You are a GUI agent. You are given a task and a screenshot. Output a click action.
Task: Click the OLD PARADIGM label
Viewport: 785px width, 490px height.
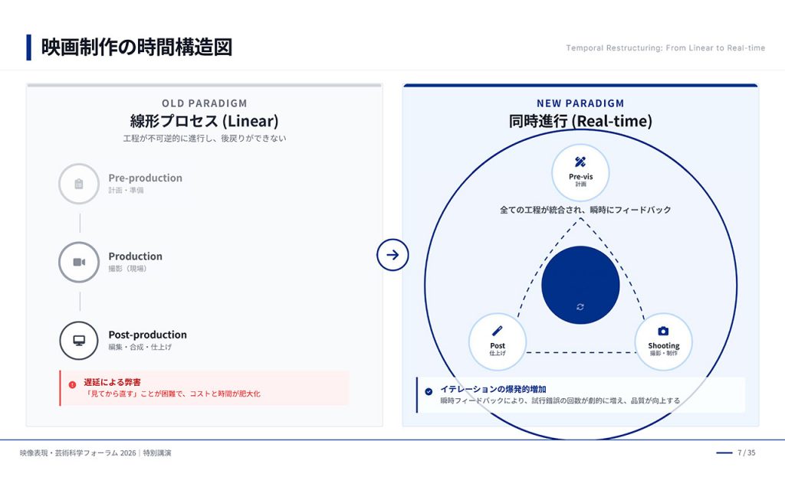pos(204,103)
